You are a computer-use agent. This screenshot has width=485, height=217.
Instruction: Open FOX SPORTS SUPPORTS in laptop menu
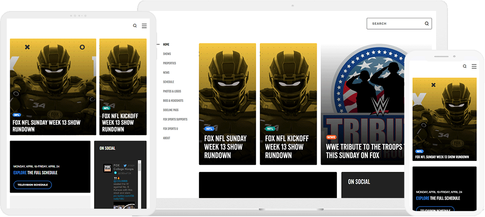click(175, 119)
